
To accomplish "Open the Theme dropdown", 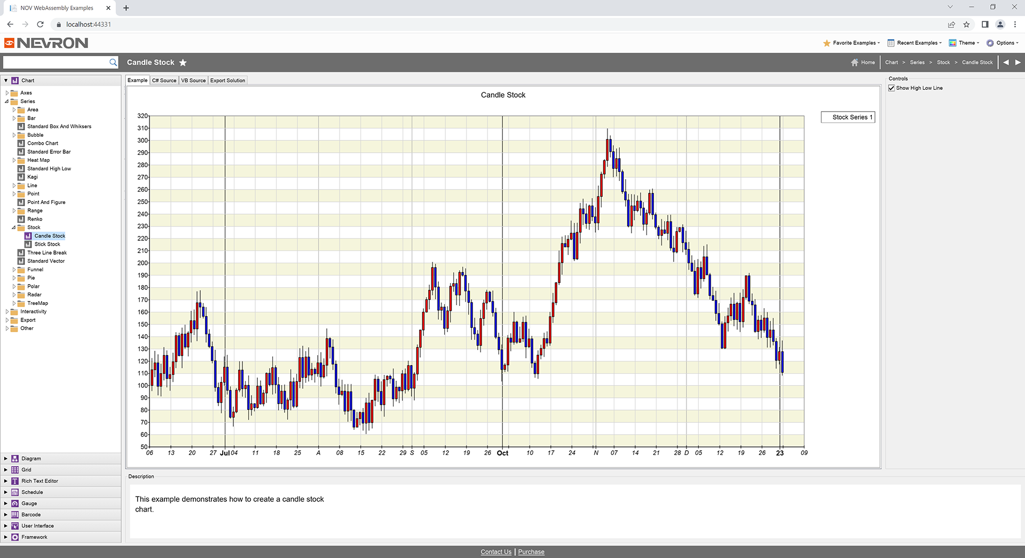I will tap(964, 43).
